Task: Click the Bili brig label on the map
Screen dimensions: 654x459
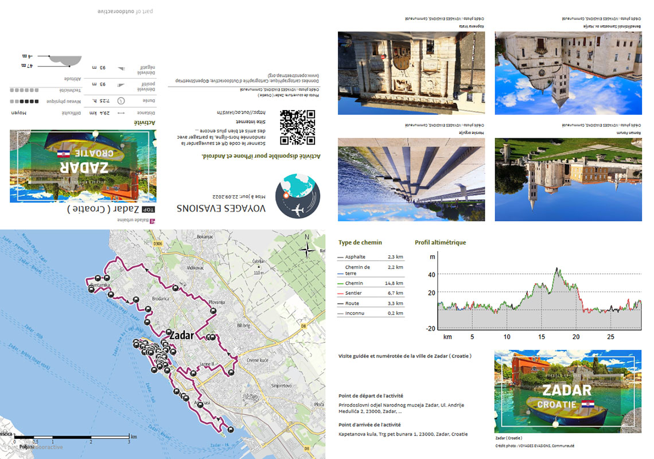Action: tap(244, 325)
